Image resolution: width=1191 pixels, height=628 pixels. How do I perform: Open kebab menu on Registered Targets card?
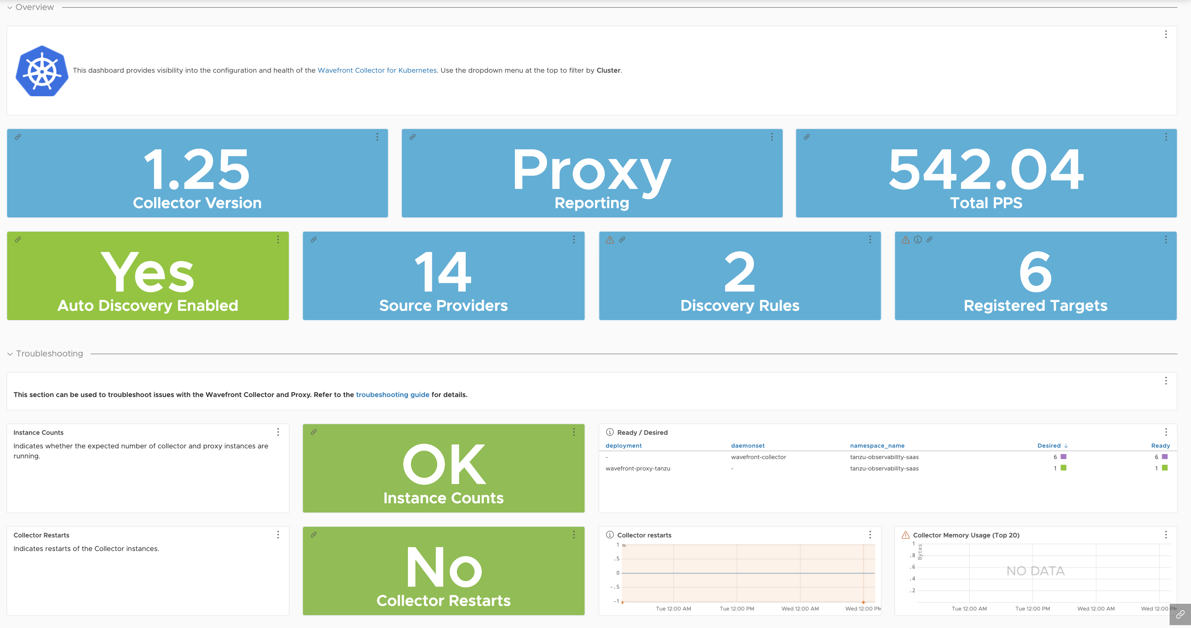click(1166, 240)
